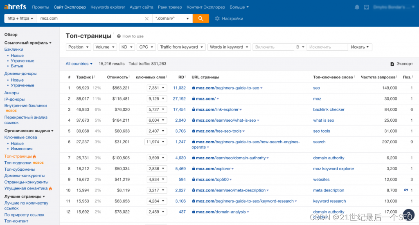Click the orange search button
The image size is (419, 225).
(200, 18)
